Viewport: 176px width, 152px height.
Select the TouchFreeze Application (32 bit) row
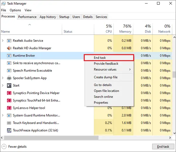tap(86, 130)
